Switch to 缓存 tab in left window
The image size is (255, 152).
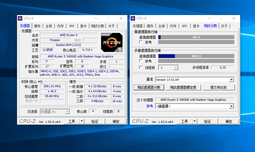37,26
